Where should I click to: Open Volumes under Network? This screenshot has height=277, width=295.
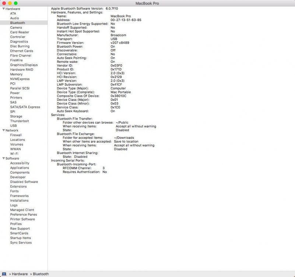click(17, 144)
